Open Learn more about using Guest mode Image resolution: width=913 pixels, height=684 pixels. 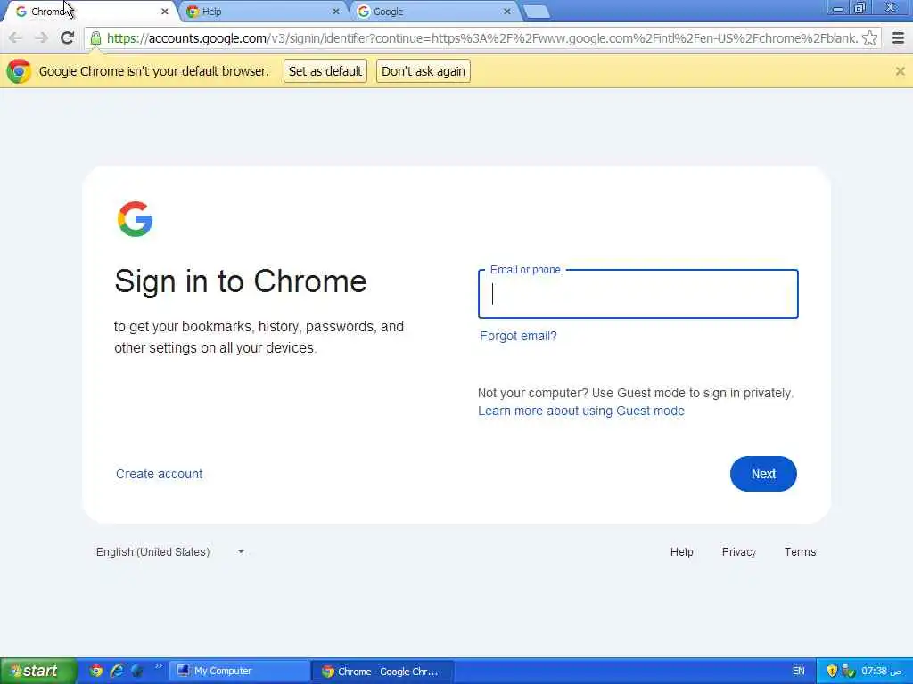581,411
